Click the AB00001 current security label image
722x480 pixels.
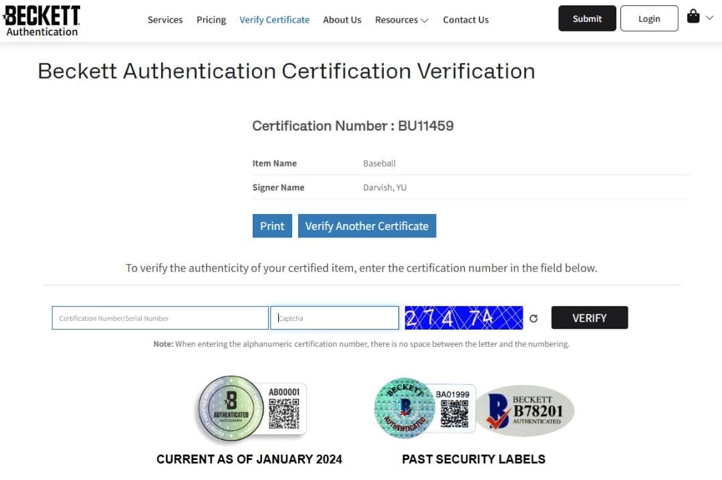pos(251,409)
